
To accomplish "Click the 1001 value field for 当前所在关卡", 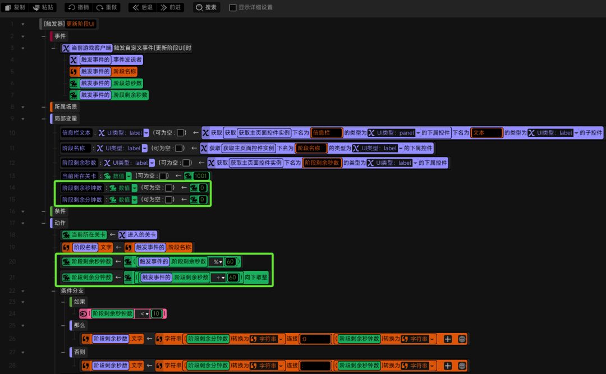I will [x=200, y=176].
